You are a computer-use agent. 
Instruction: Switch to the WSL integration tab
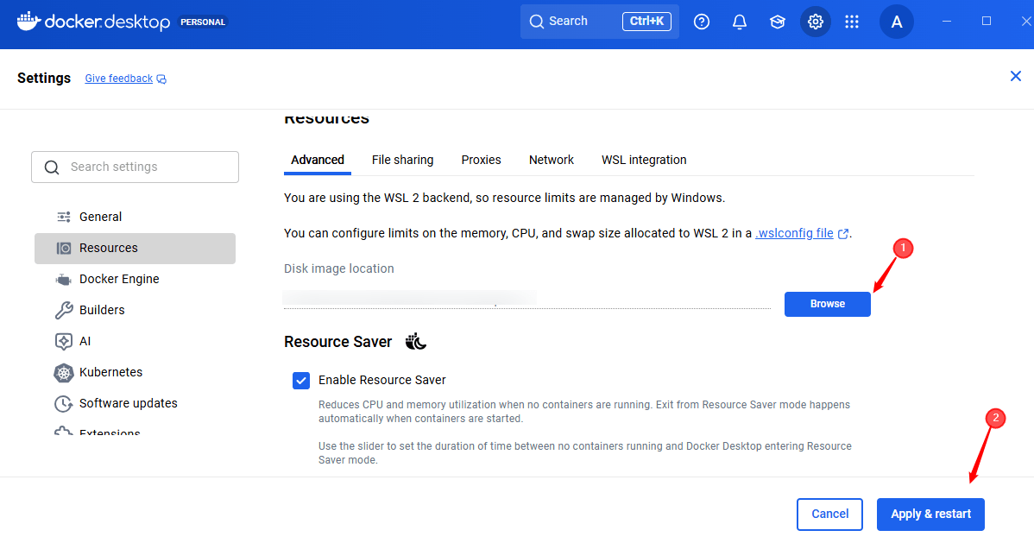(x=644, y=160)
